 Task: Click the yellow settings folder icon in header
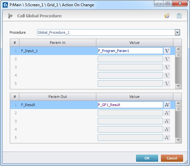pyautogui.click(x=167, y=16)
